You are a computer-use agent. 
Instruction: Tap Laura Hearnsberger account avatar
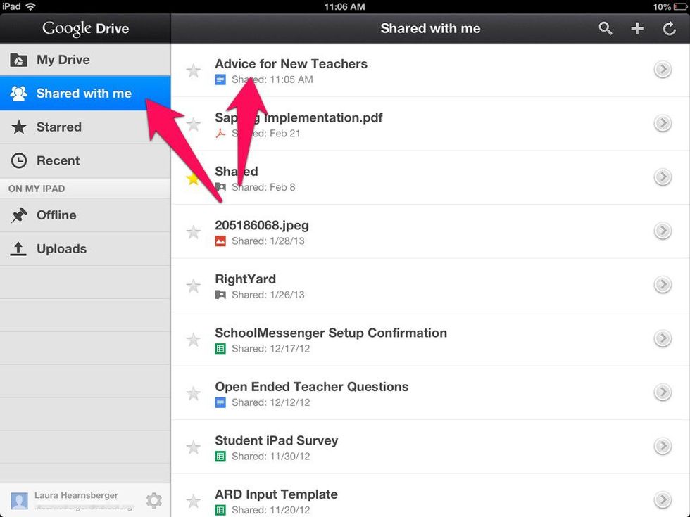coord(19,500)
